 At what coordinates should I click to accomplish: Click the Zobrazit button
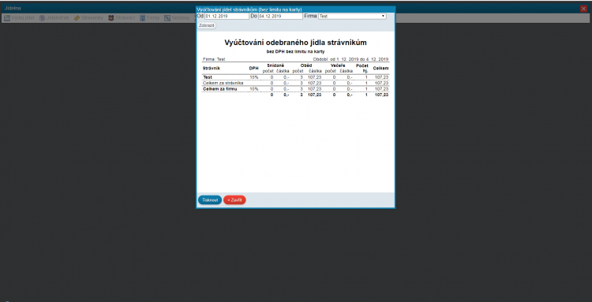207,26
